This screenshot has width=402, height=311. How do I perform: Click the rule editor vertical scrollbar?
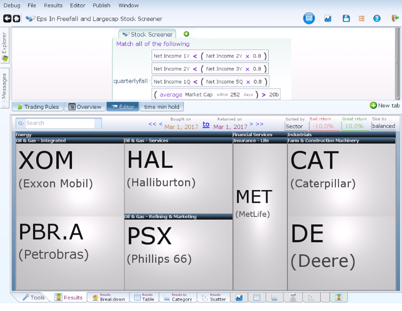(397, 64)
